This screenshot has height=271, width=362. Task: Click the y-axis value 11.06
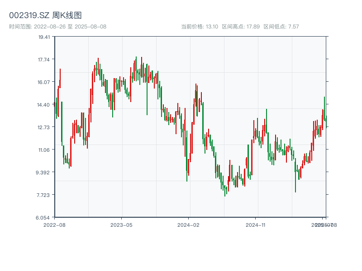tap(44, 150)
